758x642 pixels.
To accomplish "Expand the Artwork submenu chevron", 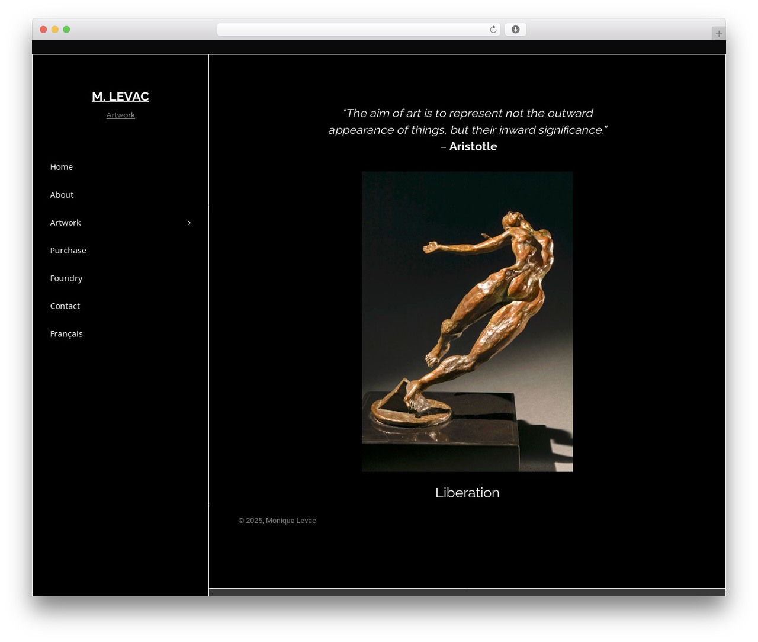I will (x=189, y=223).
